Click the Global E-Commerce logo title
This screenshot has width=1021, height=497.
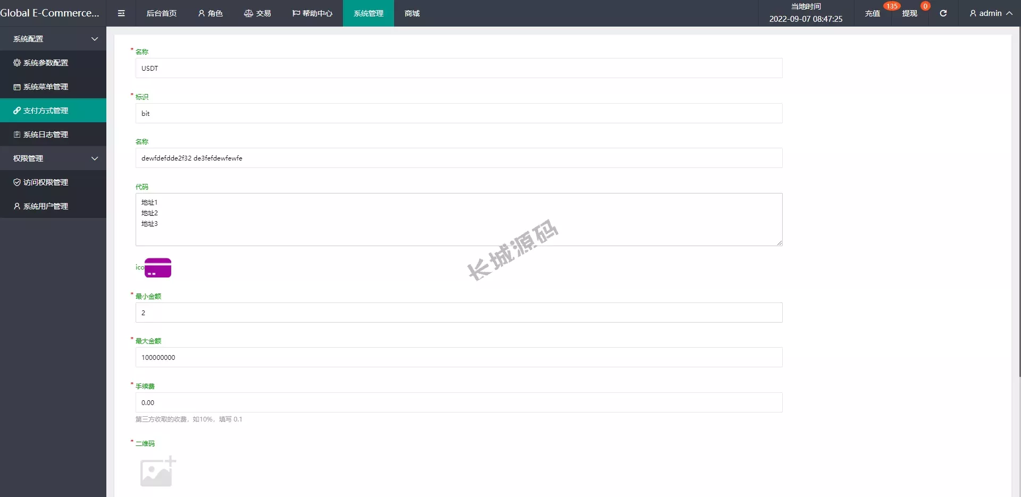click(50, 13)
